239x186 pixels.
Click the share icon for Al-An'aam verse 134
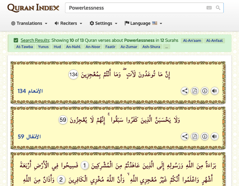point(185,91)
